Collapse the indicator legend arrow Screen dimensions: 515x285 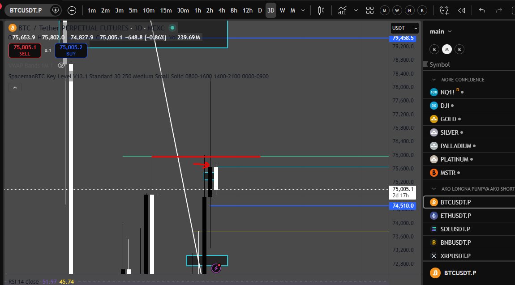[15, 88]
